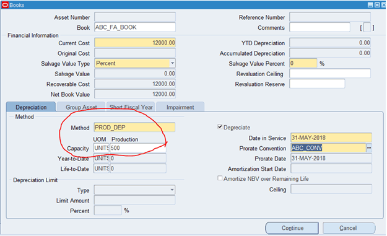Click the Limit Amount field

pos(134,200)
